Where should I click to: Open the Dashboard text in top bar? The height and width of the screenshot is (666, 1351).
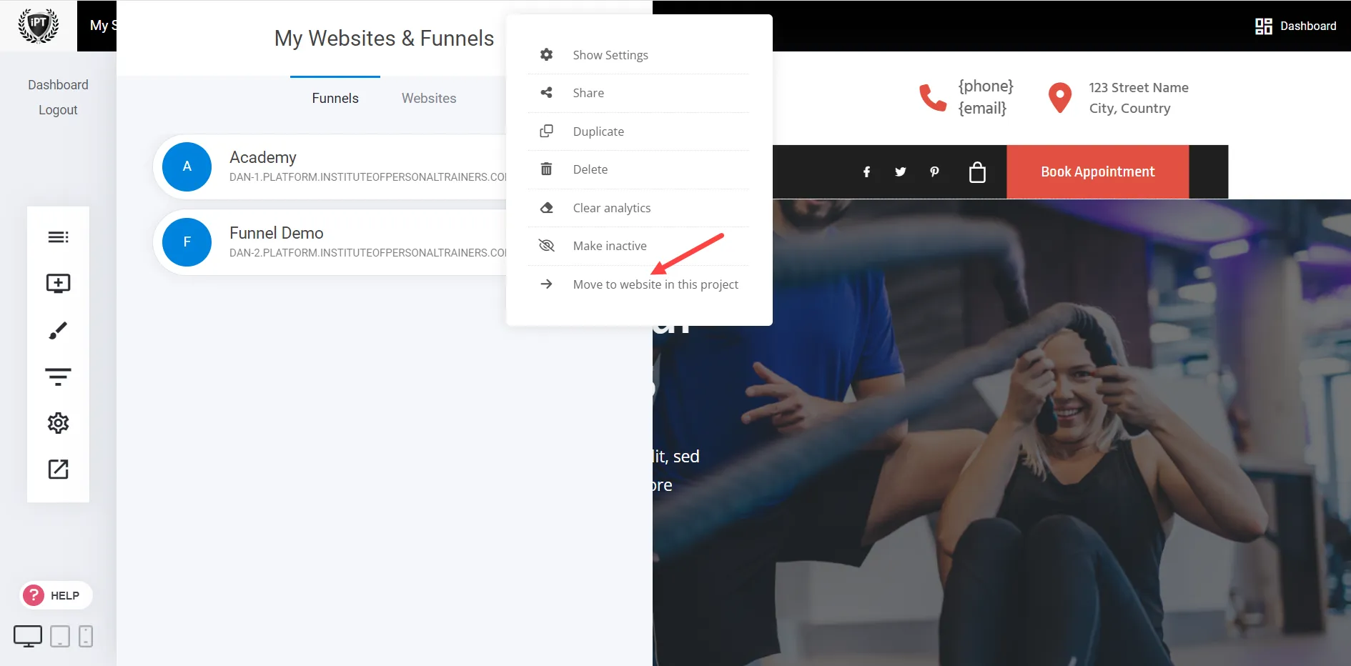point(1308,26)
